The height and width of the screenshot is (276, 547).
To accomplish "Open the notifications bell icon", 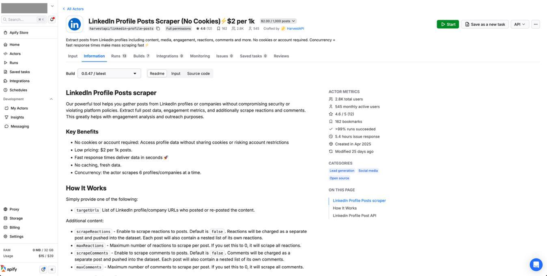I will click(x=52, y=19).
